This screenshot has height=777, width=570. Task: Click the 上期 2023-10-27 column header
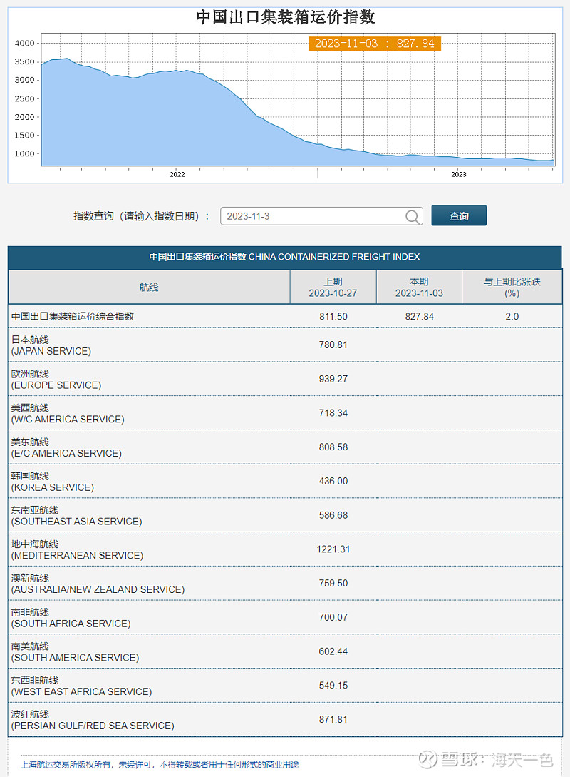[333, 287]
